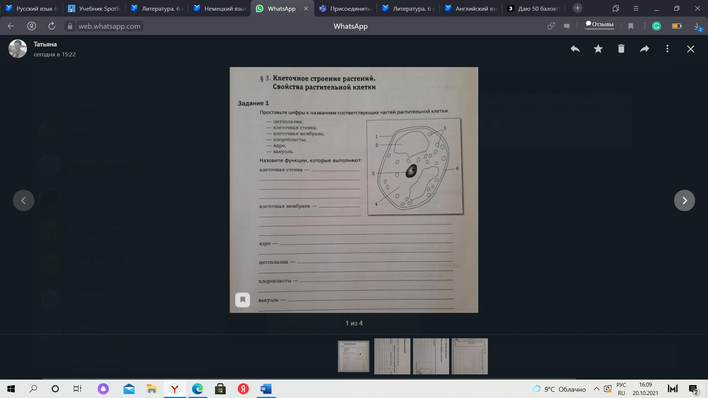
Task: Click the Отзывы feedback button
Action: tap(600, 25)
